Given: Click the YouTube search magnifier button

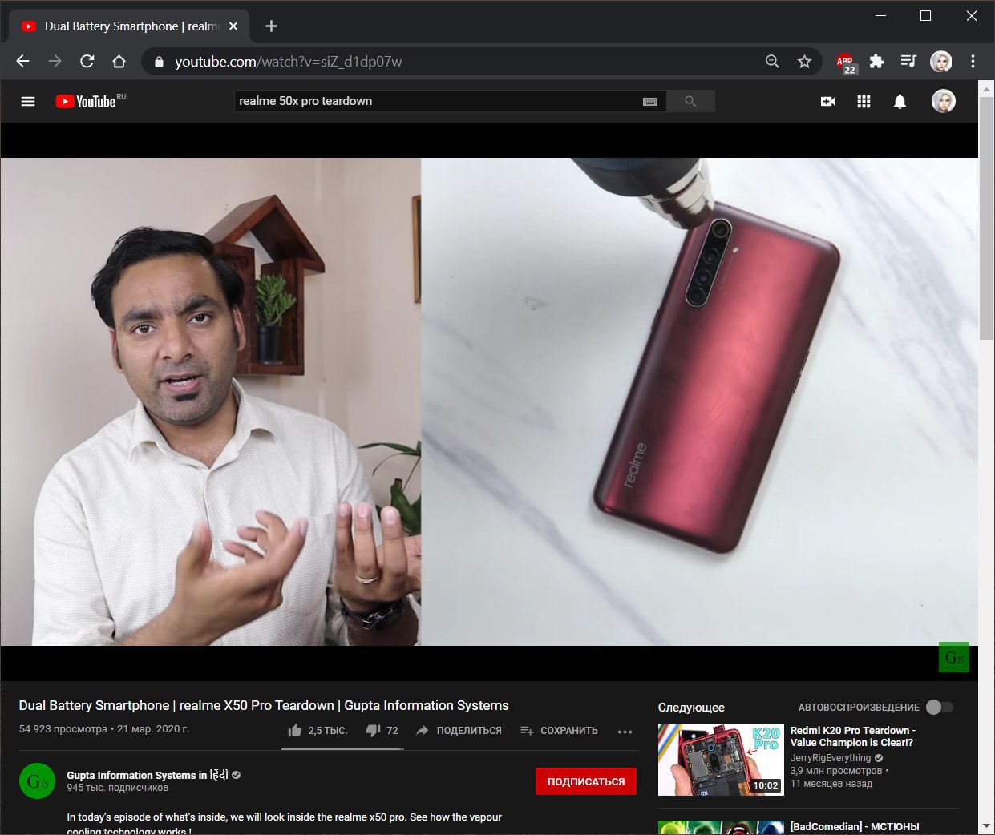Looking at the screenshot, I should tap(690, 101).
